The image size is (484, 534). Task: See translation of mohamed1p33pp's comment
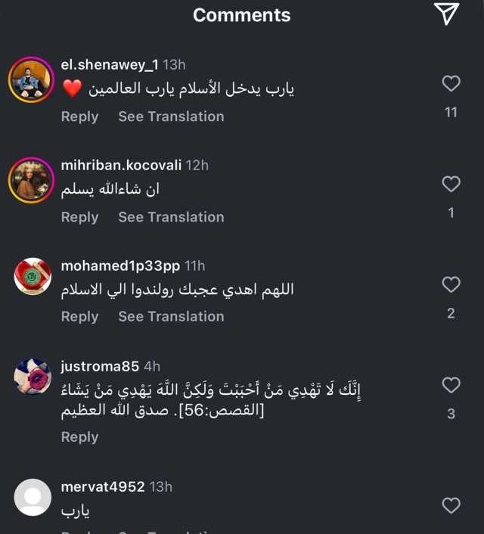pyautogui.click(x=171, y=317)
